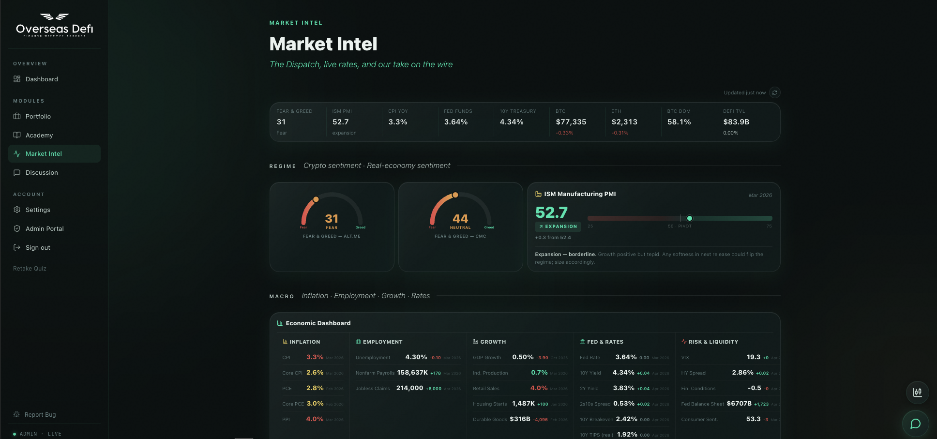The height and width of the screenshot is (439, 937).
Task: Click Jobless Claims 214,000 value
Action: pos(410,388)
